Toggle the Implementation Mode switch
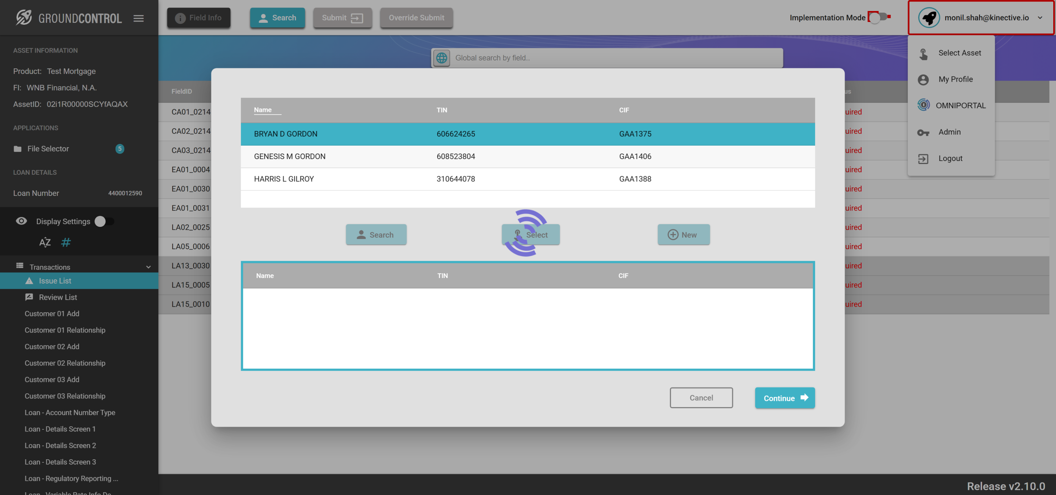 click(x=879, y=18)
